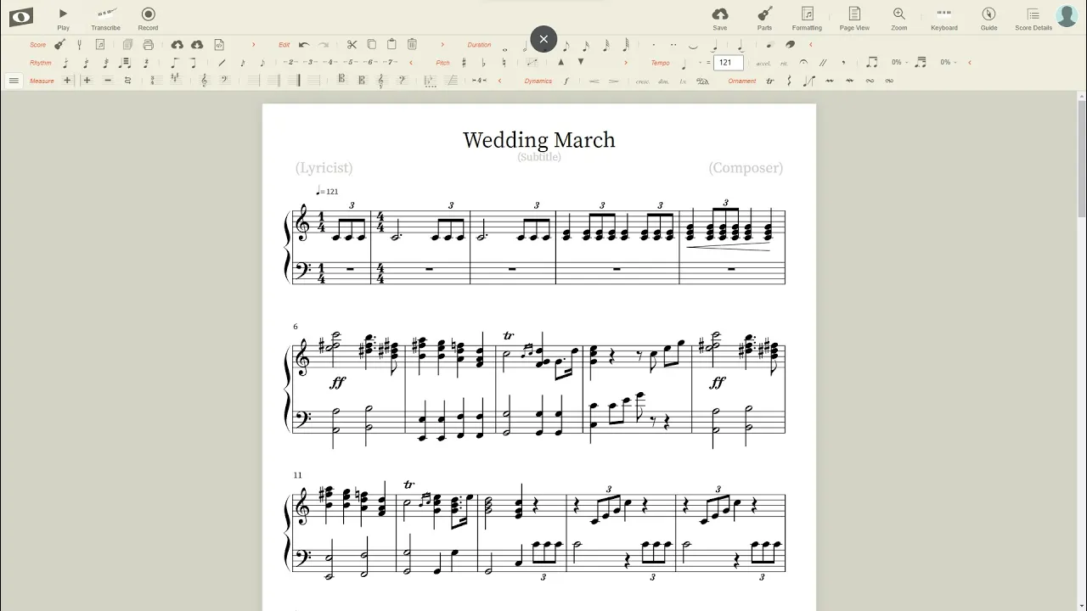Add a crescendo hairpin
Image resolution: width=1087 pixels, height=611 pixels.
pos(594,81)
